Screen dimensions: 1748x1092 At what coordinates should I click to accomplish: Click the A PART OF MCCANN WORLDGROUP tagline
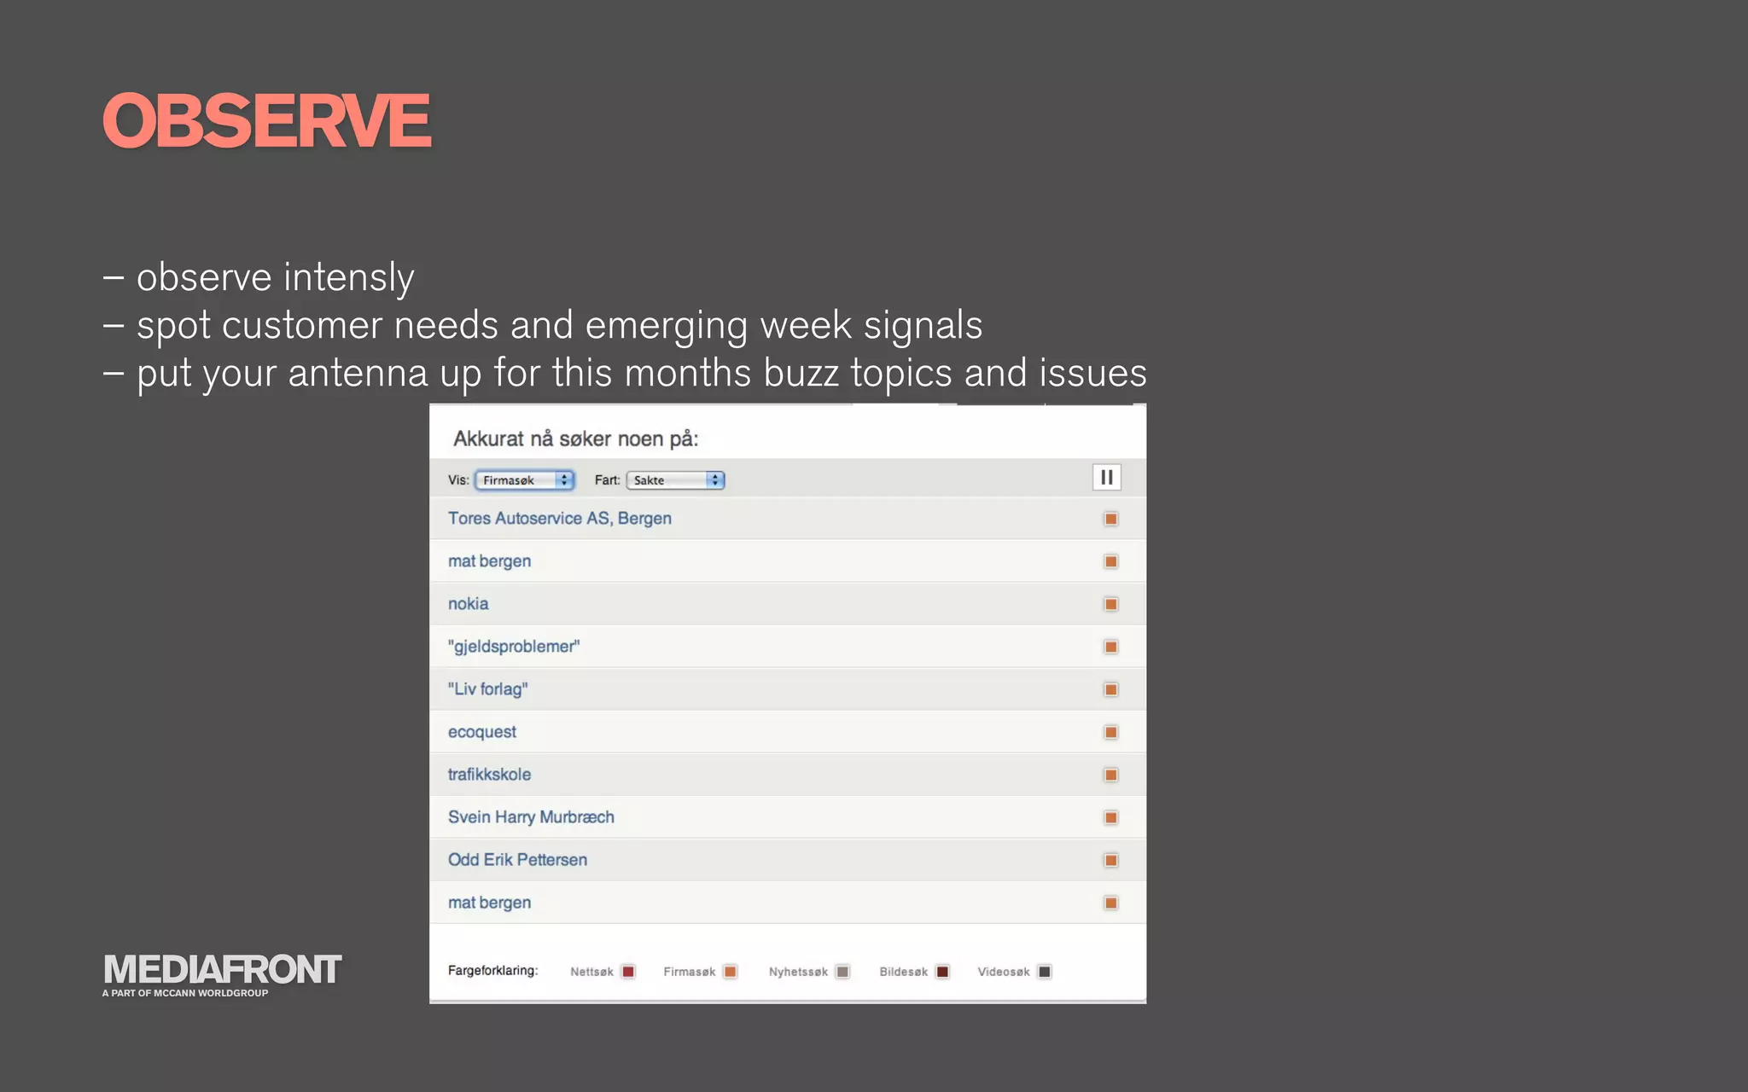pyautogui.click(x=185, y=993)
